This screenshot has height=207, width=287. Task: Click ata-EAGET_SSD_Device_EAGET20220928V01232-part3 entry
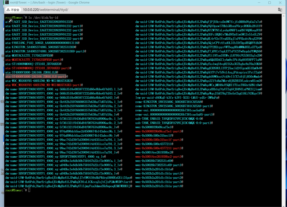tap(44, 34)
